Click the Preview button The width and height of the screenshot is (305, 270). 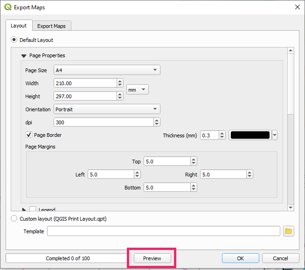(152, 258)
